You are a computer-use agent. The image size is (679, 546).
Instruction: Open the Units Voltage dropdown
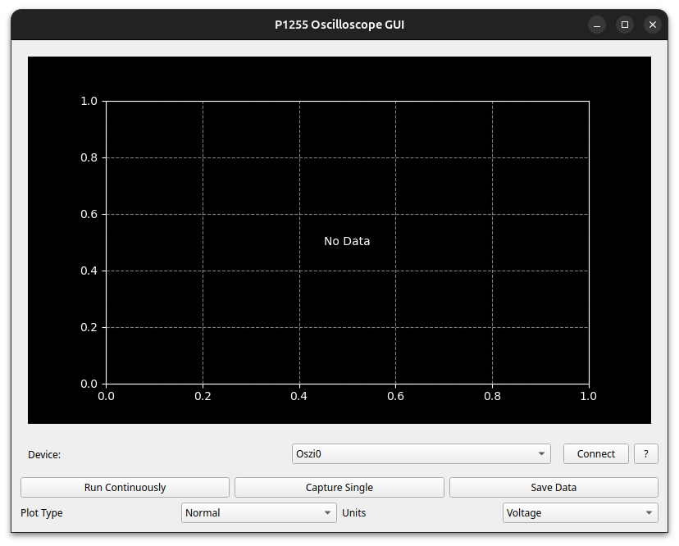(x=581, y=512)
